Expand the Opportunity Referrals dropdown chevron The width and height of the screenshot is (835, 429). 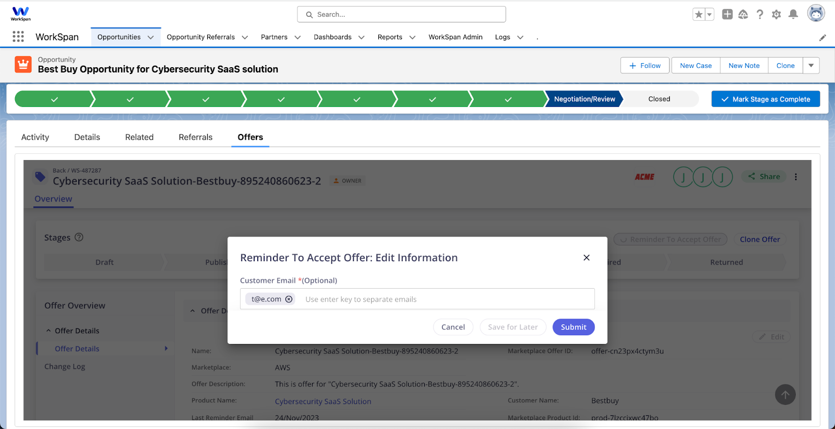(245, 38)
